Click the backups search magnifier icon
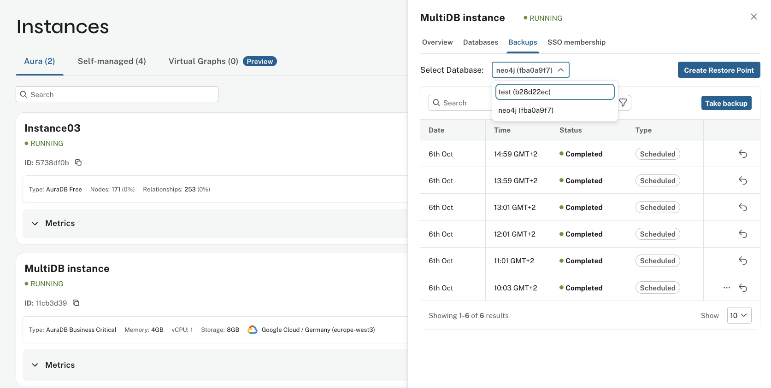The height and width of the screenshot is (388, 771). click(436, 103)
